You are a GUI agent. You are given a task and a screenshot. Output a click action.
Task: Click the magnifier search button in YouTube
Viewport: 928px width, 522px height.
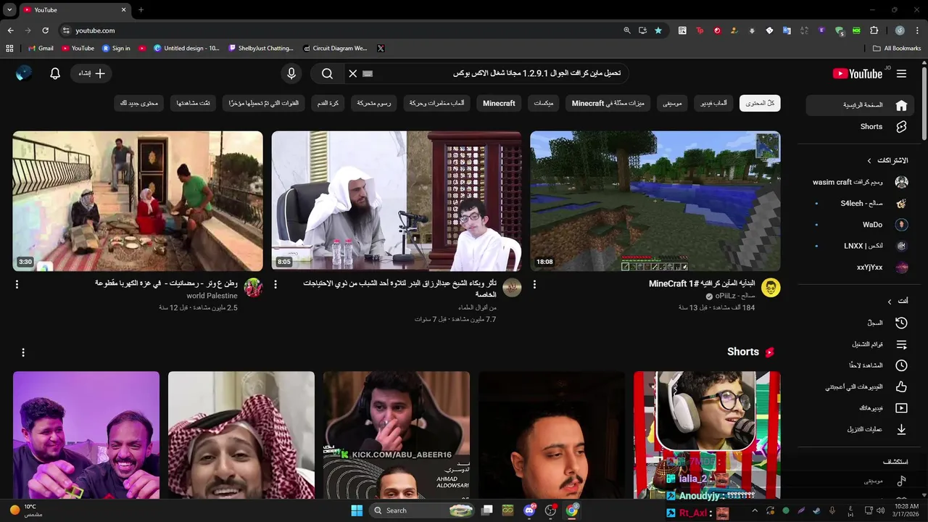pyautogui.click(x=327, y=73)
